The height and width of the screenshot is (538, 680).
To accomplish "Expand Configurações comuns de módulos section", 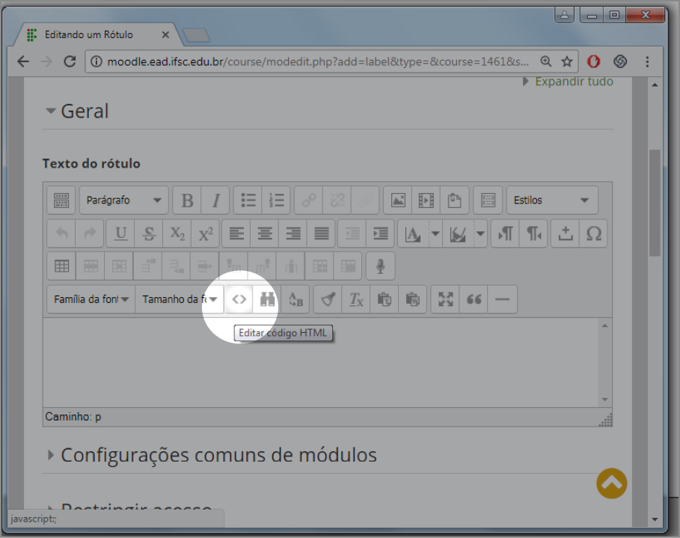I will pos(218,455).
